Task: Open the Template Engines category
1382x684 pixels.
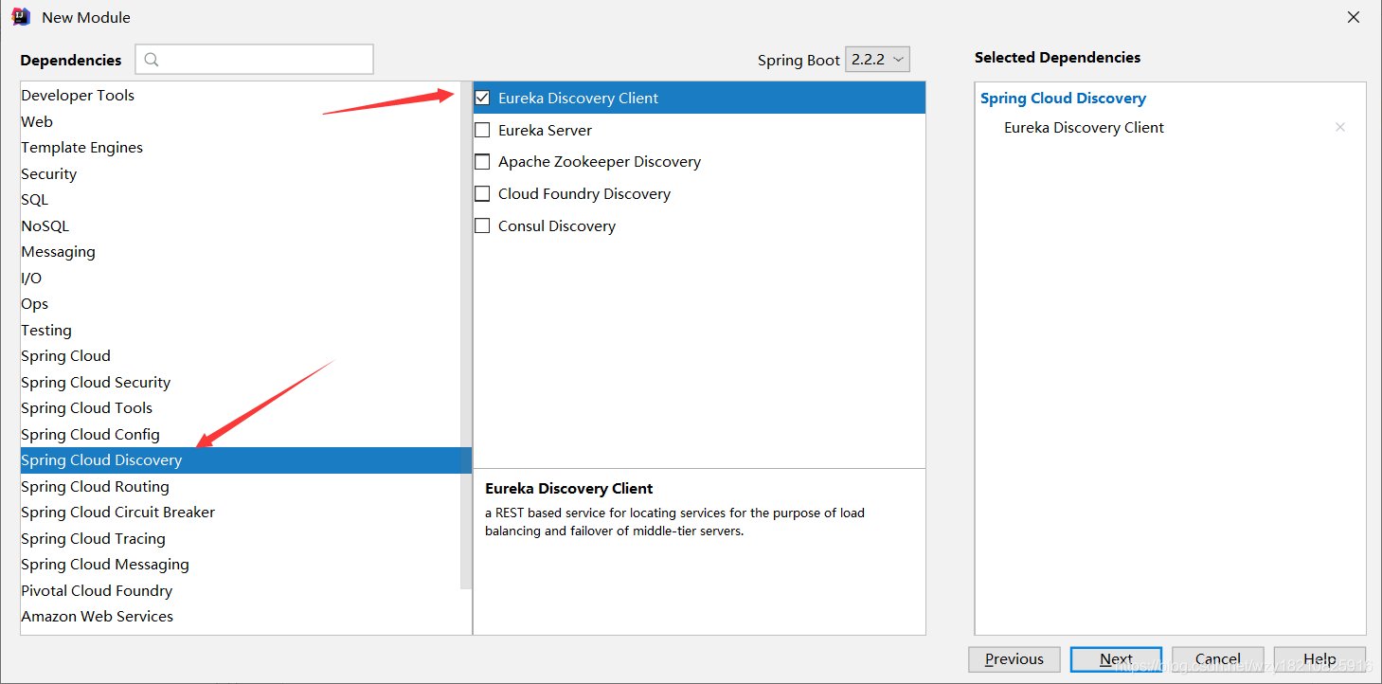Action: click(241, 147)
